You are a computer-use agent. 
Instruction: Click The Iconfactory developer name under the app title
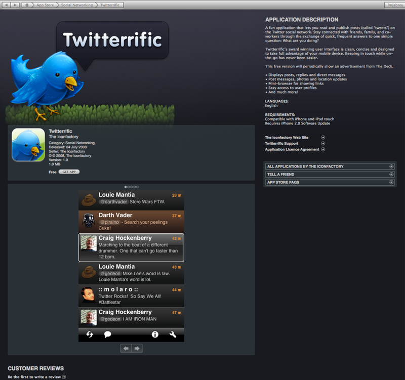tap(64, 137)
